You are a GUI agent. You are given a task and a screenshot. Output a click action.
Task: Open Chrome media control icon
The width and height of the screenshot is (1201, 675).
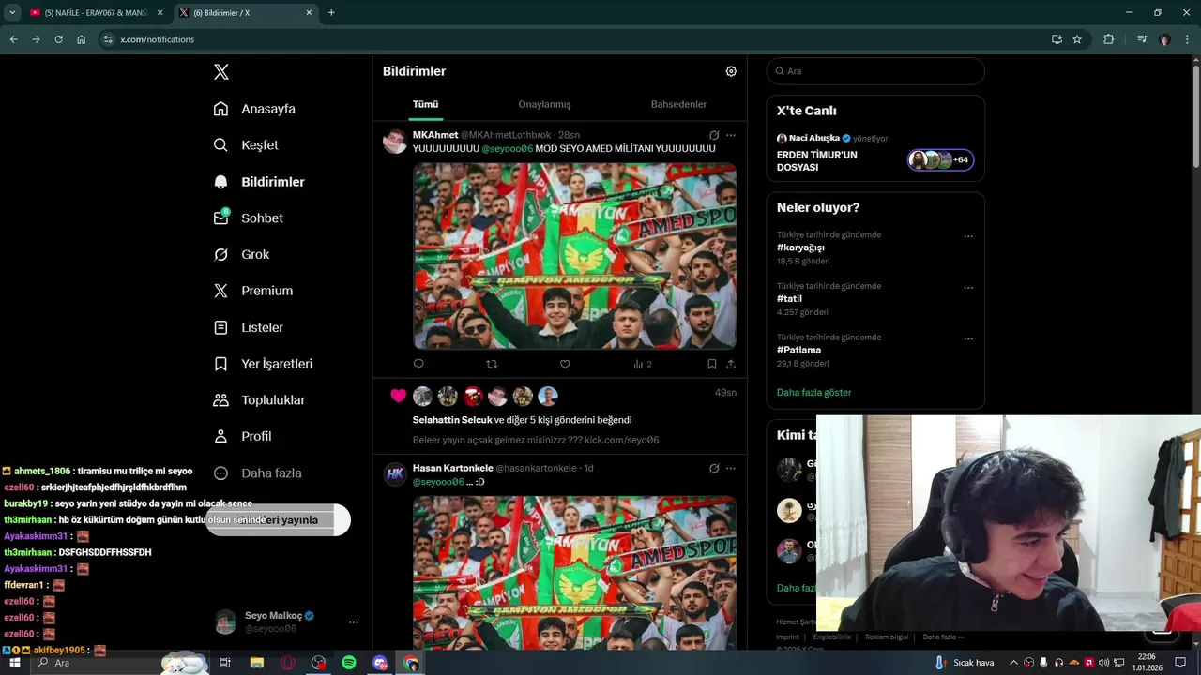tap(1142, 39)
